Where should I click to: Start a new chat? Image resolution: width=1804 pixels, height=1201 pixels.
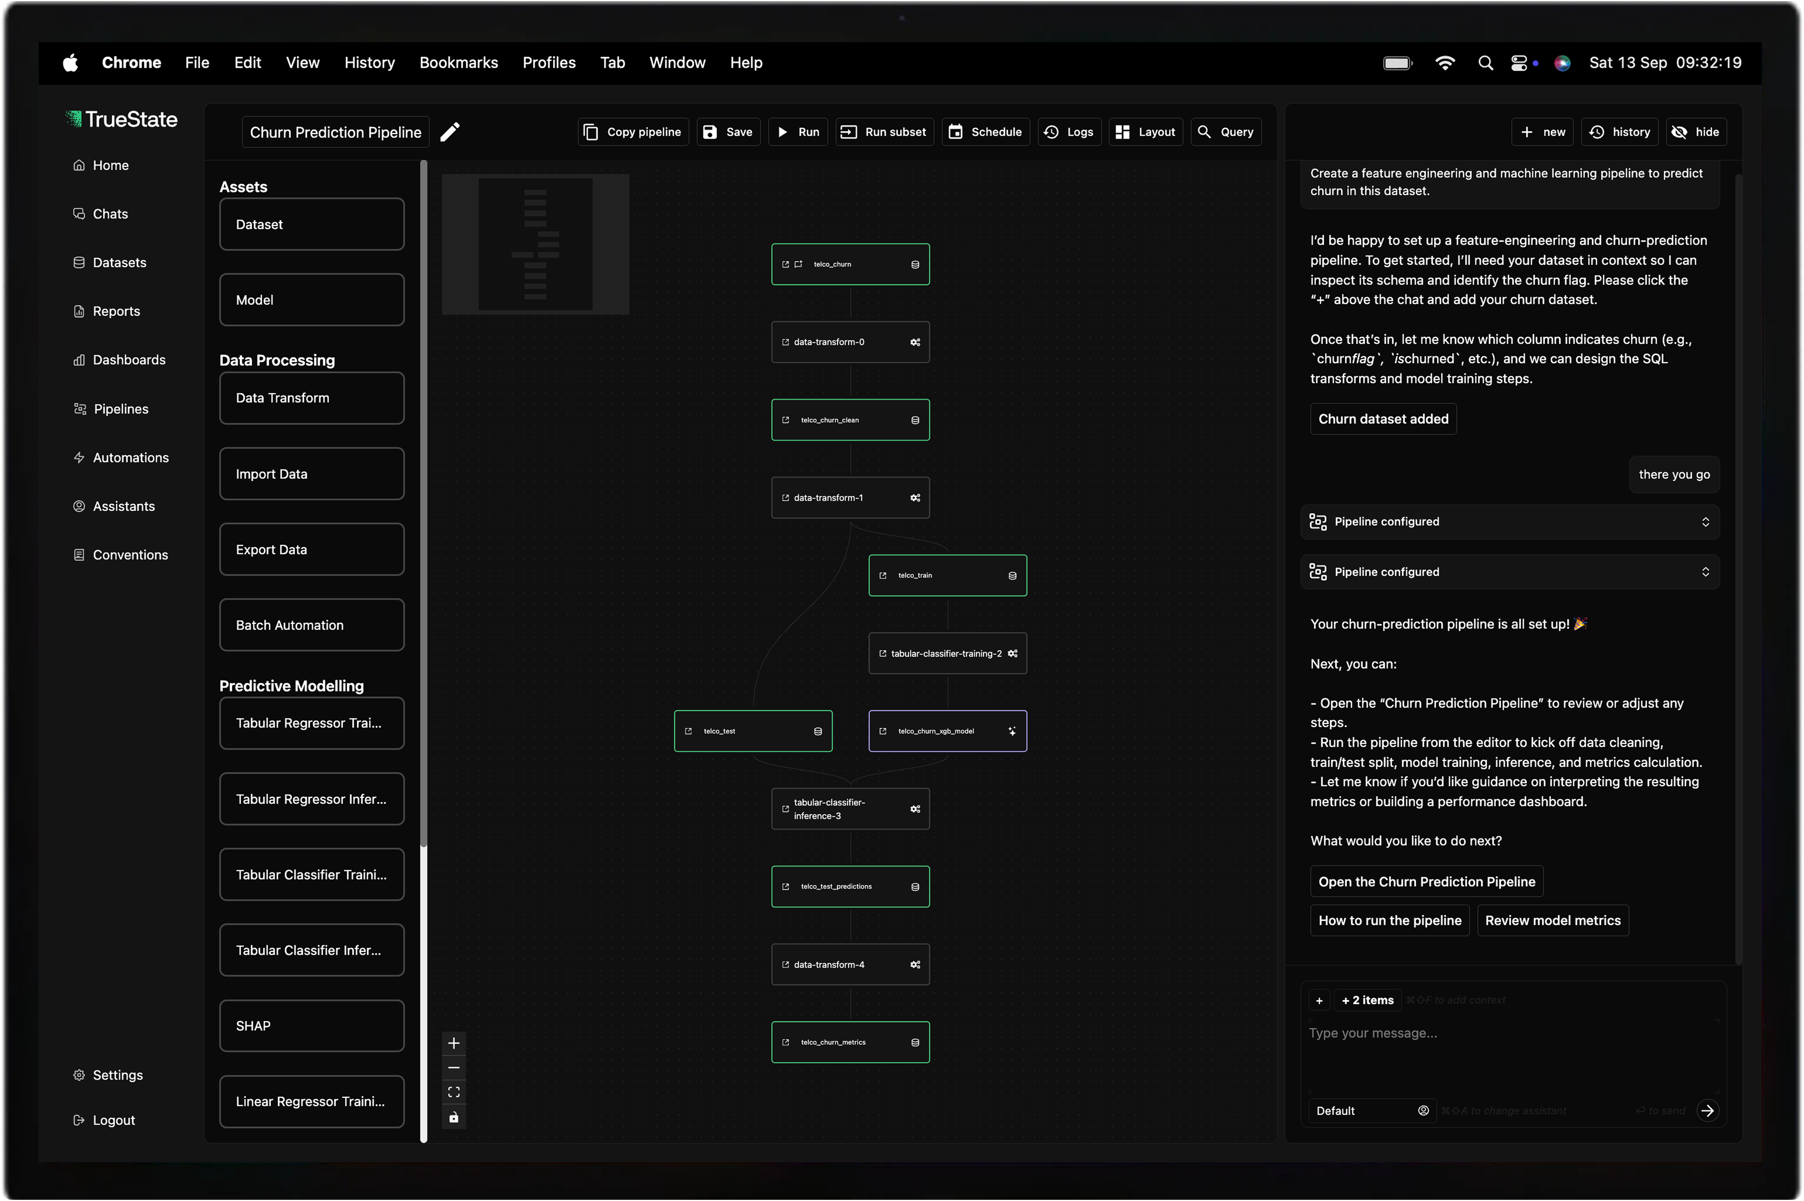point(1542,132)
